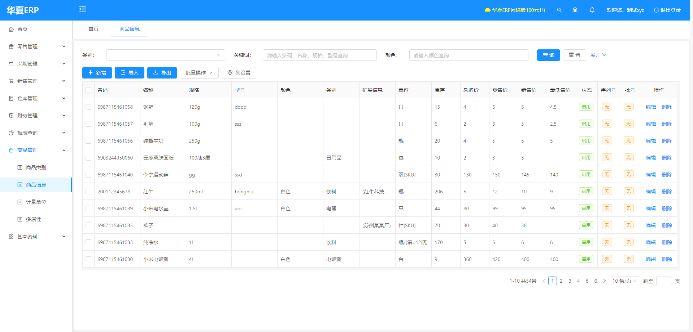
Task: Check the row for 李宁运动鞋
Action: (88, 175)
